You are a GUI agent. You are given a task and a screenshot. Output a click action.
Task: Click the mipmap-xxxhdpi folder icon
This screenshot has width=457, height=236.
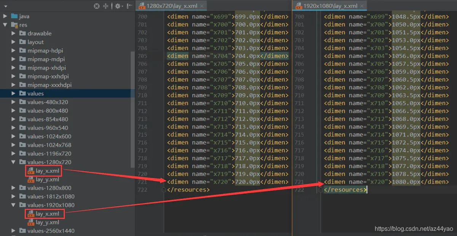(x=22, y=85)
